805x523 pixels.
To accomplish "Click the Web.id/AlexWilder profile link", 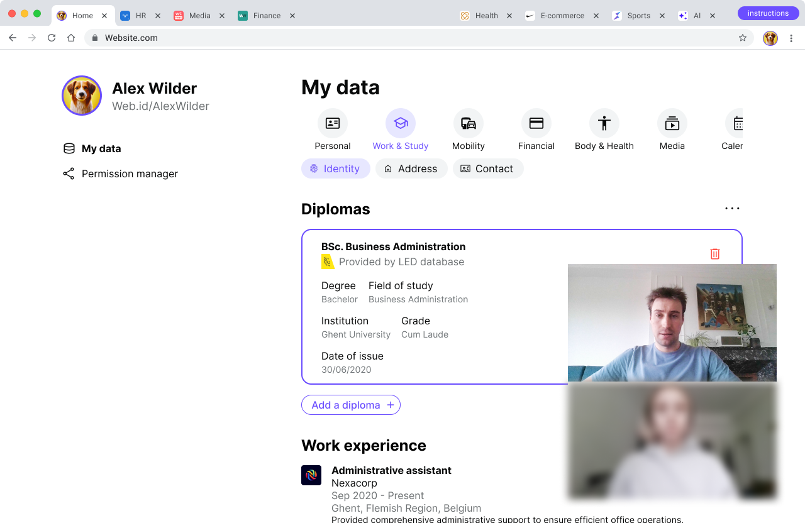I will 160,106.
